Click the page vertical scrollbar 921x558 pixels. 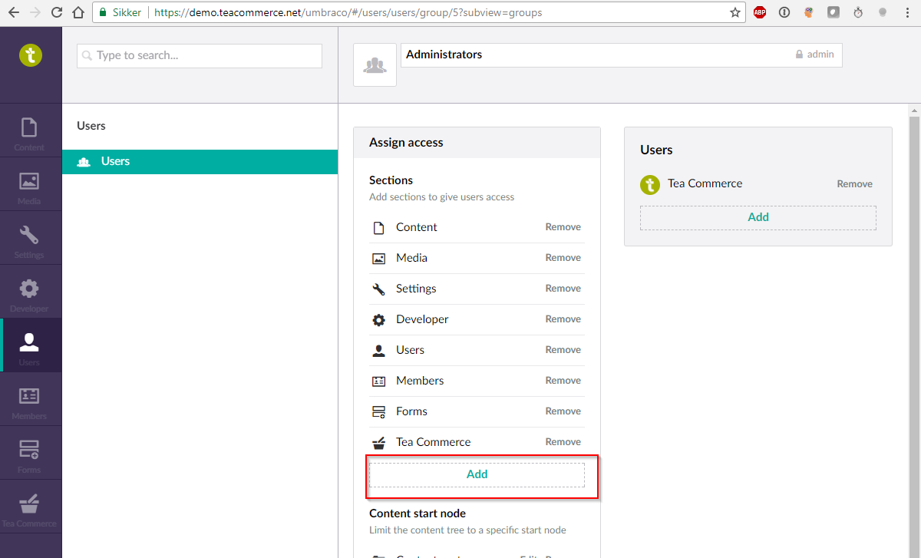(914, 330)
